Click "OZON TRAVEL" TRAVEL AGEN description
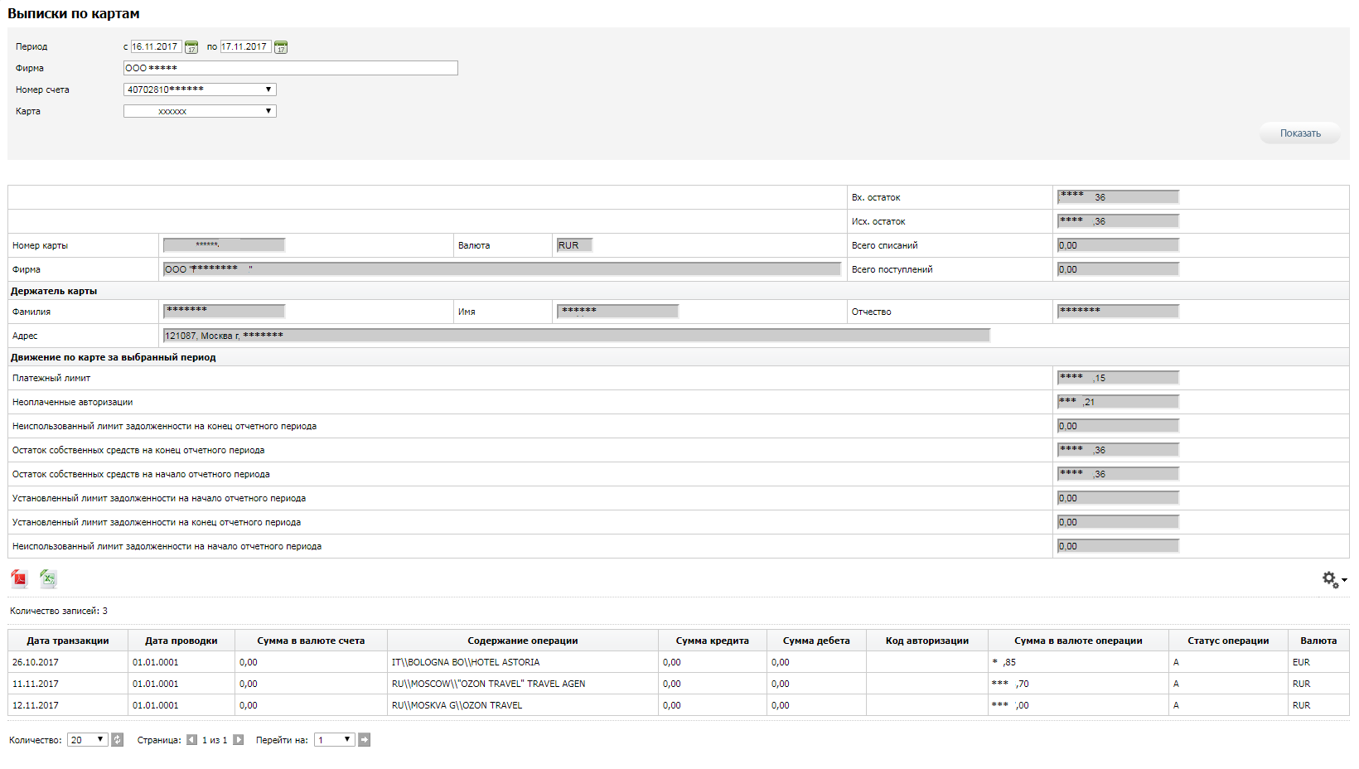This screenshot has width=1359, height=769. click(489, 684)
